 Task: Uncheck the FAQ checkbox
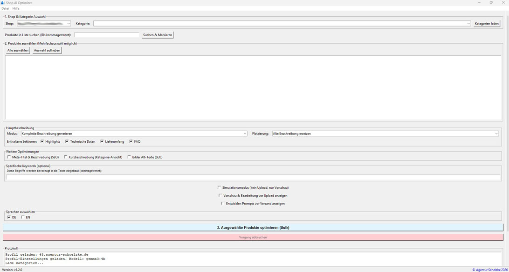coord(131,141)
